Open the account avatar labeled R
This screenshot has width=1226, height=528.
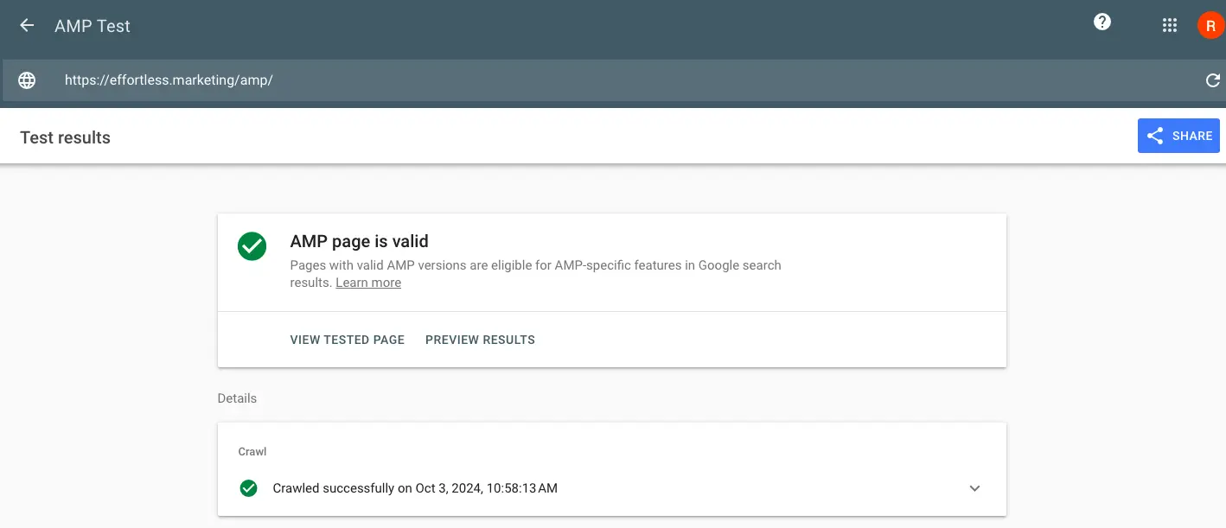(1210, 26)
